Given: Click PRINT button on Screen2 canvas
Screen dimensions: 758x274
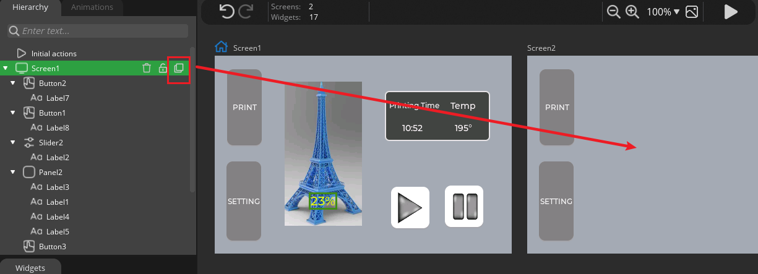Looking at the screenshot, I should pyautogui.click(x=557, y=108).
